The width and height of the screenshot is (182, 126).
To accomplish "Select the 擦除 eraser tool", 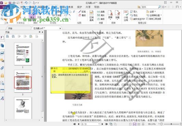I will [x=82, y=15].
